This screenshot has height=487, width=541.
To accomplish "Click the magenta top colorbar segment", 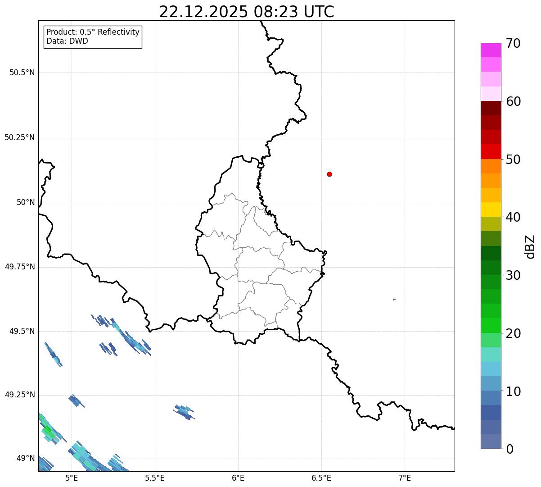I will point(491,50).
